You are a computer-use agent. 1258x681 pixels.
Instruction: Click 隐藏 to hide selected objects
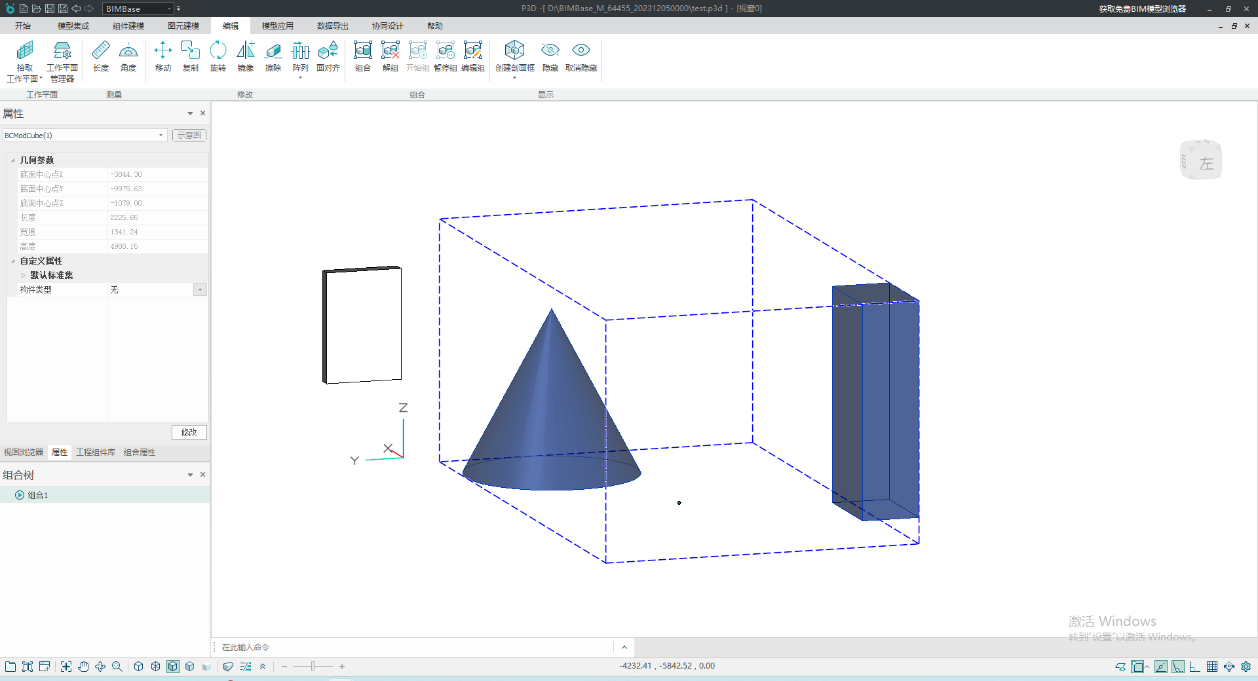click(x=550, y=56)
